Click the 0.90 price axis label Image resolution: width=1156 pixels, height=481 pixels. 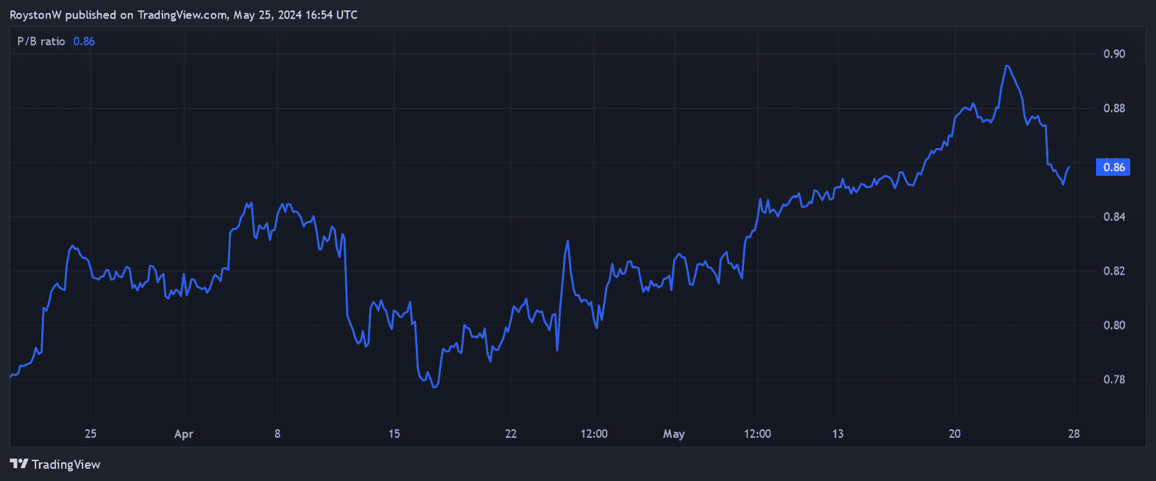click(x=1114, y=54)
